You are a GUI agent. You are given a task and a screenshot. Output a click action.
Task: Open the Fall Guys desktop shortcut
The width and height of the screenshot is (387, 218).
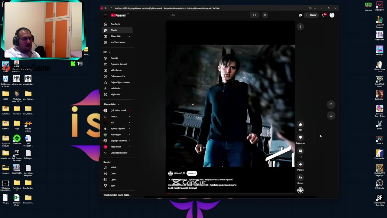click(x=380, y=50)
